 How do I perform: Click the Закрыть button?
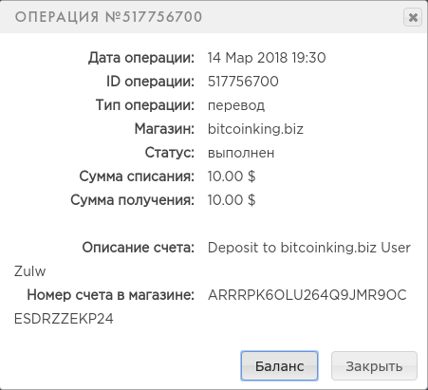tap(374, 366)
